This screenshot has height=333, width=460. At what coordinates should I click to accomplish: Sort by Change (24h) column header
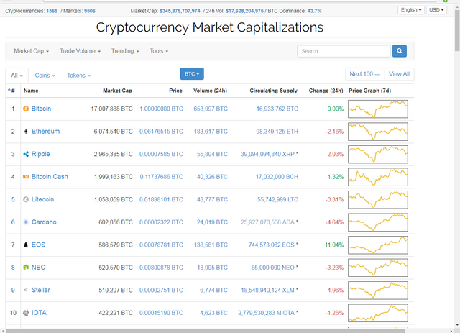[326, 91]
